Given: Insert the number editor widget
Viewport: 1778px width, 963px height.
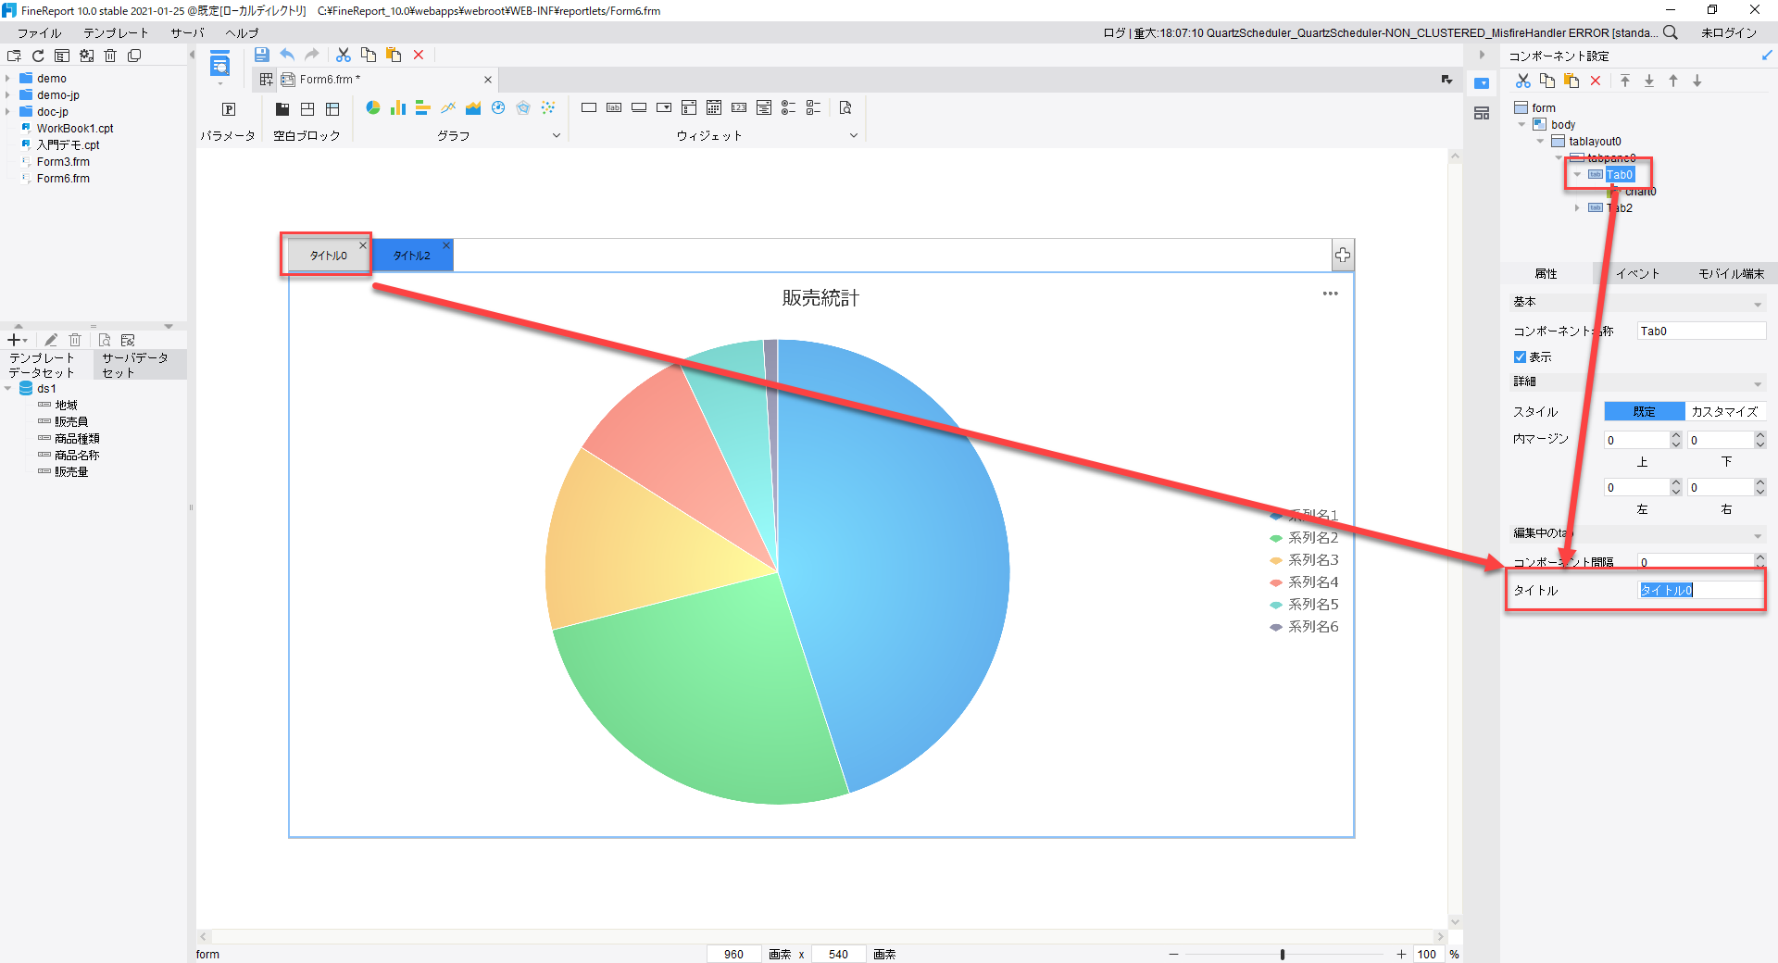Looking at the screenshot, I should pos(739,108).
